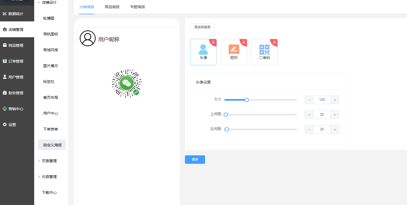Decrease 左间距 value with minus button
407x205 pixels.
click(309, 129)
